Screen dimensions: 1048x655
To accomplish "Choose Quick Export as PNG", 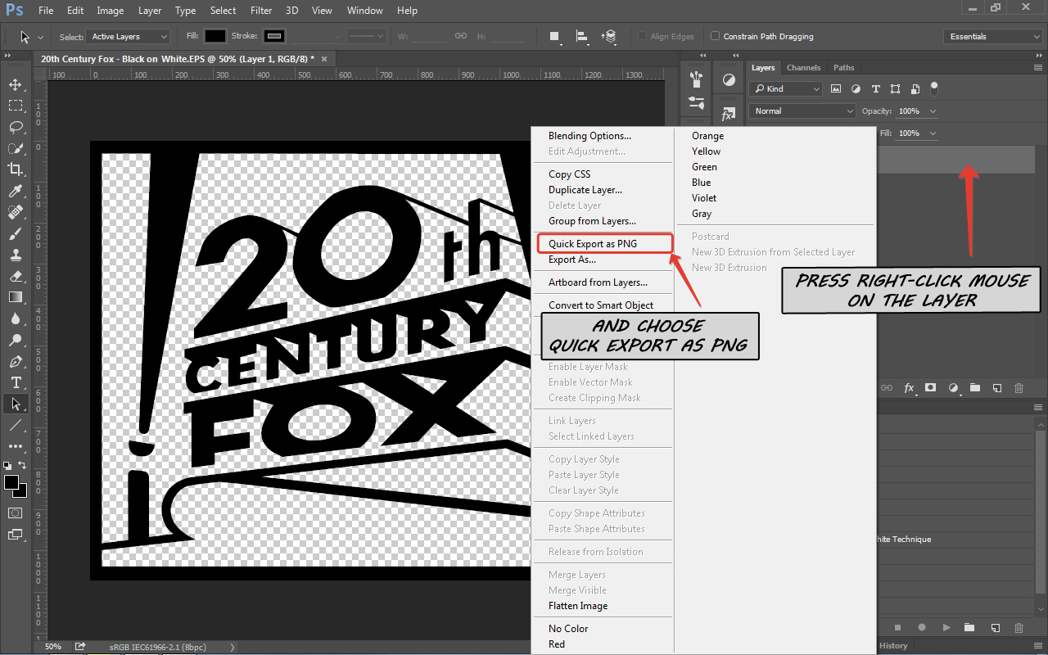I will (x=605, y=243).
